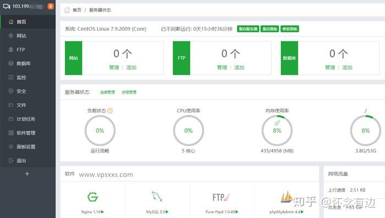Click the green arrow beside phpMyAdmin 4.4
This screenshot has height=218, width=385.
pyautogui.click(x=302, y=212)
